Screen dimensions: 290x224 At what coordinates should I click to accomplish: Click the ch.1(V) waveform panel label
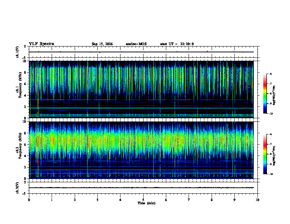pyautogui.click(x=18, y=52)
